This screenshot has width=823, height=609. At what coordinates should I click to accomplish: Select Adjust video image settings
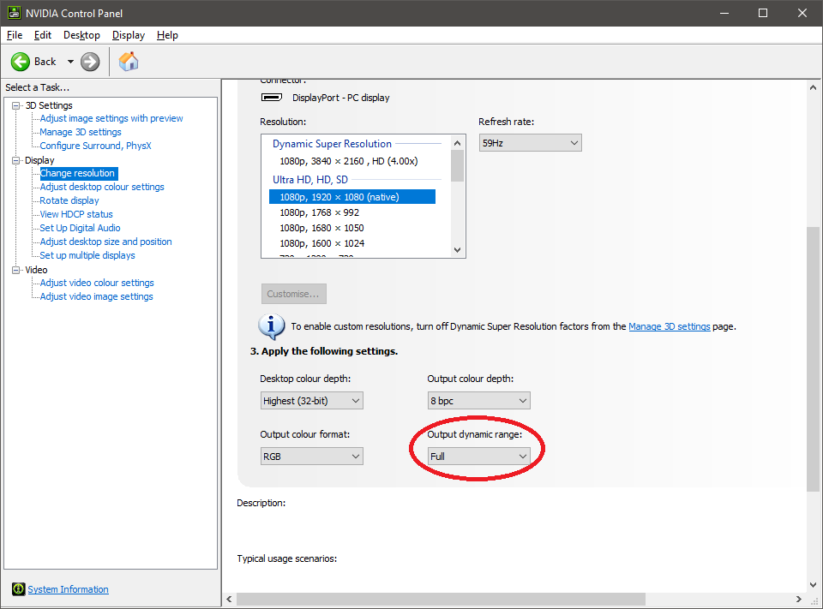[x=96, y=296]
